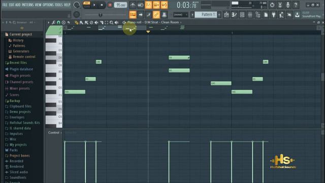The height and width of the screenshot is (183, 325).
Task: Open the PATTERNS menu
Action: [x=28, y=5]
